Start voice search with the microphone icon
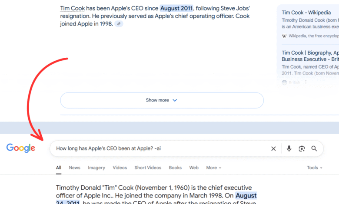 click(289, 148)
